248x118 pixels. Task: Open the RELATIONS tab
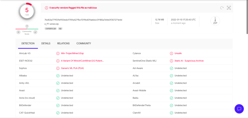tap(64, 43)
